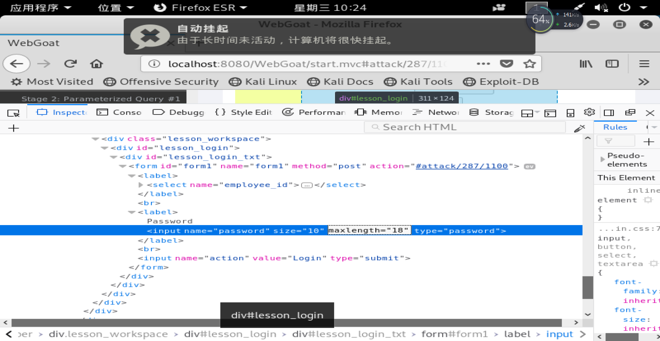660x341 pixels.
Task: Open the Most Visited bookmark
Action: 52,82
